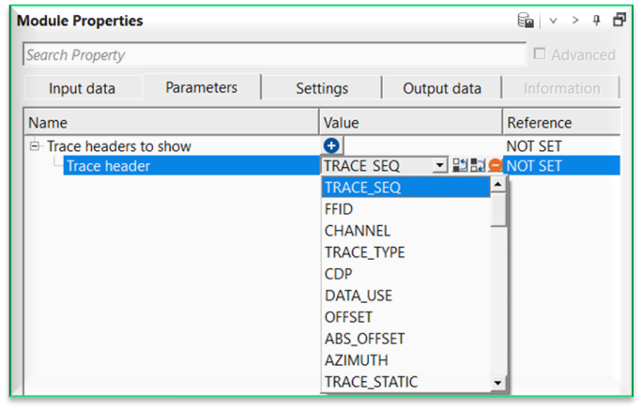Screen dimensions: 642x410
Task: Select DATA_USE in the dropdown list
Action: (x=405, y=296)
